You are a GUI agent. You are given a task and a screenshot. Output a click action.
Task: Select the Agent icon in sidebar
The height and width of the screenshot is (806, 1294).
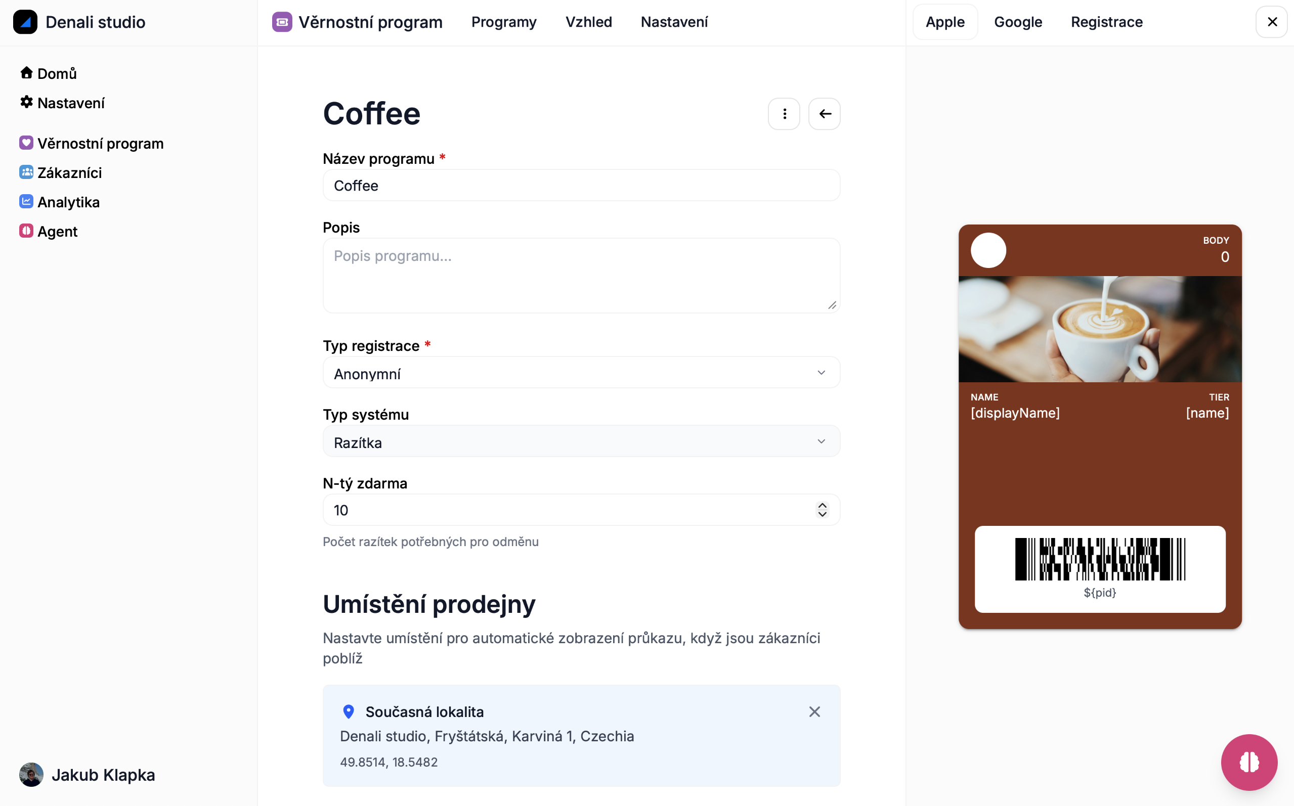pyautogui.click(x=26, y=231)
